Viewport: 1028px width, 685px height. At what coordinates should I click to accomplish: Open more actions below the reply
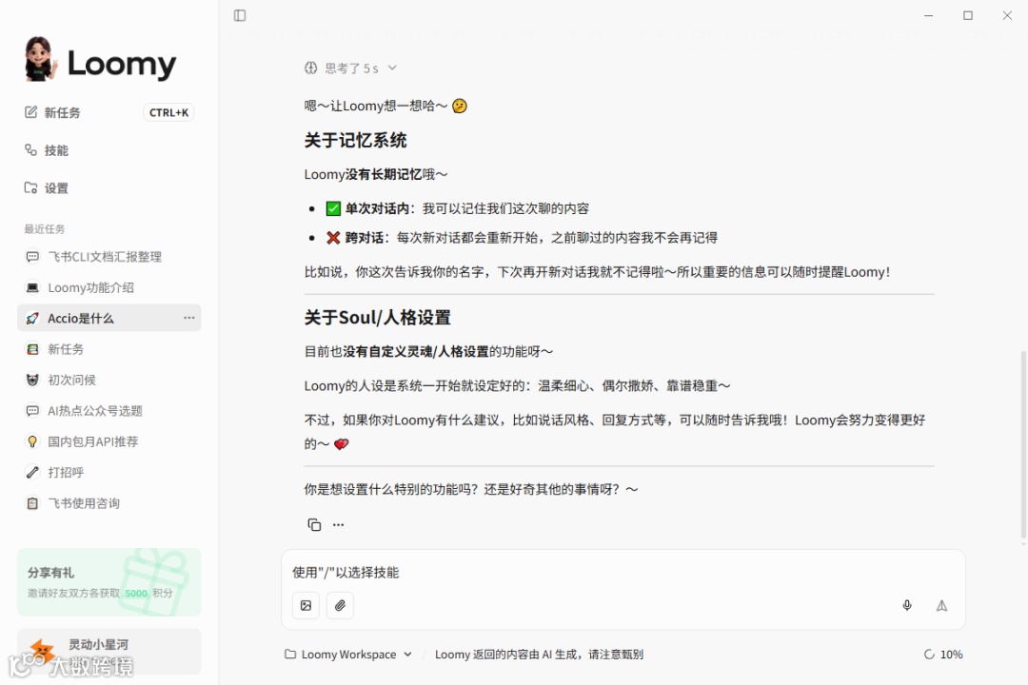click(338, 524)
